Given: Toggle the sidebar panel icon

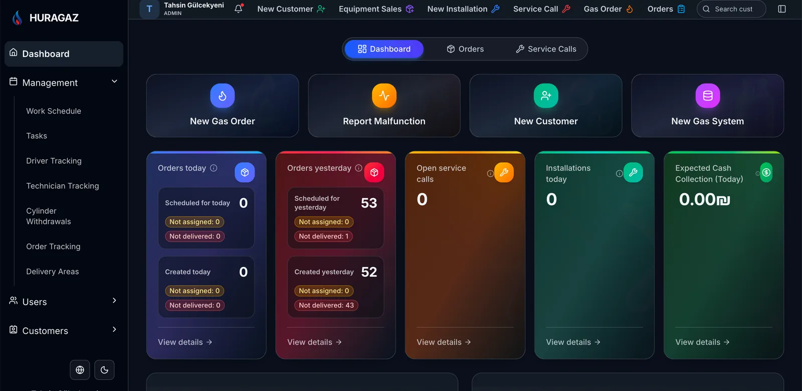Looking at the screenshot, I should 782,9.
